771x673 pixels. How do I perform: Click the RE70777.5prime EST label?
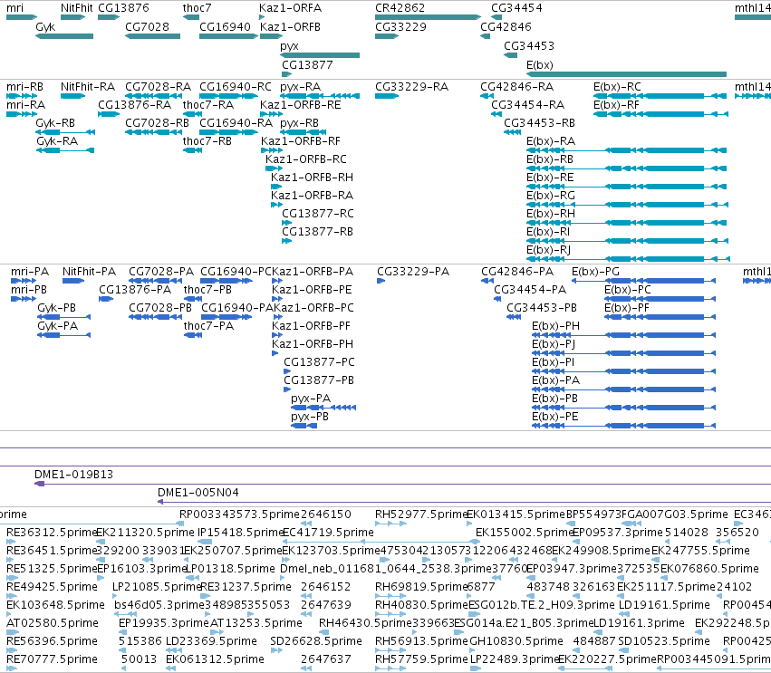(x=52, y=659)
